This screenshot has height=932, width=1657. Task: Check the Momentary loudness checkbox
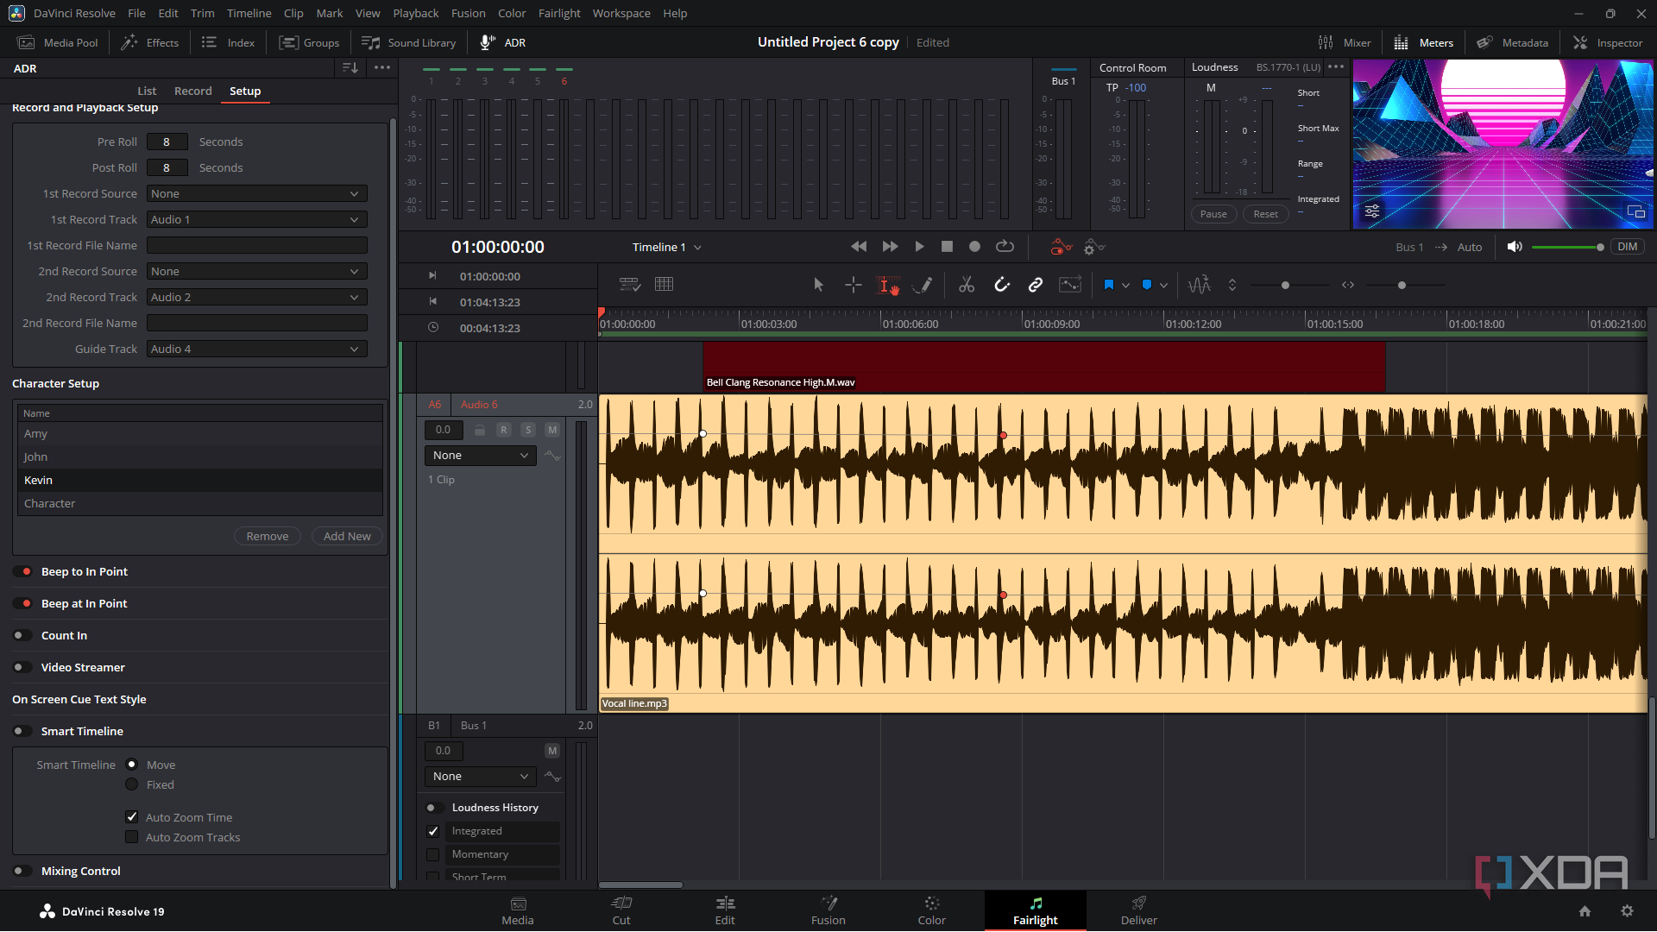pos(433,854)
